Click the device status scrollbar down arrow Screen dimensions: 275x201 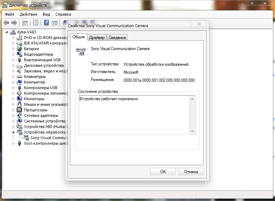[192, 131]
